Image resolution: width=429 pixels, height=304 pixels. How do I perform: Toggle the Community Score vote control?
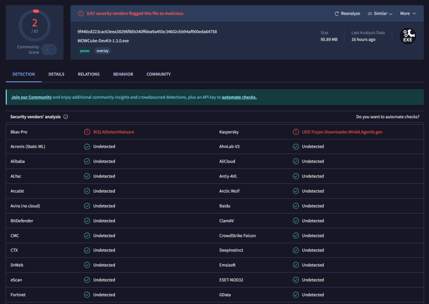(49, 50)
